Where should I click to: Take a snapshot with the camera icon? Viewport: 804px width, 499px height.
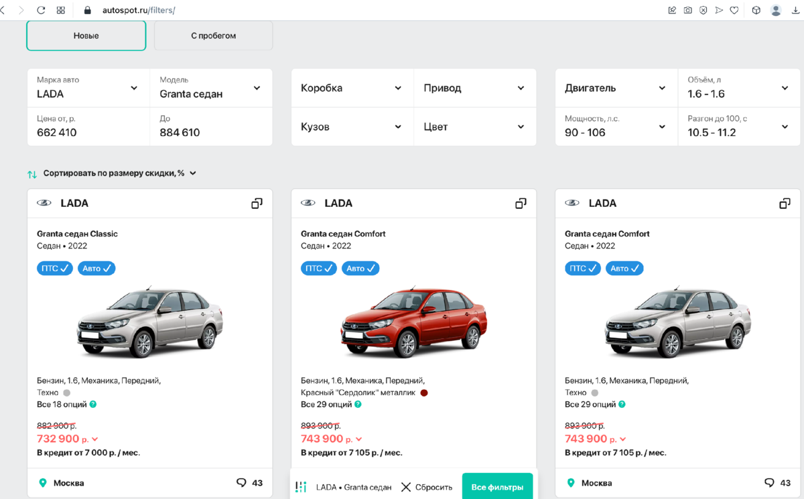(x=688, y=11)
